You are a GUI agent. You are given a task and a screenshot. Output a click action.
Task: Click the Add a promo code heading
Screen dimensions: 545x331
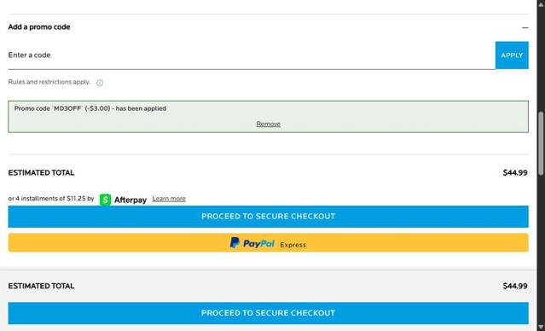pos(39,27)
